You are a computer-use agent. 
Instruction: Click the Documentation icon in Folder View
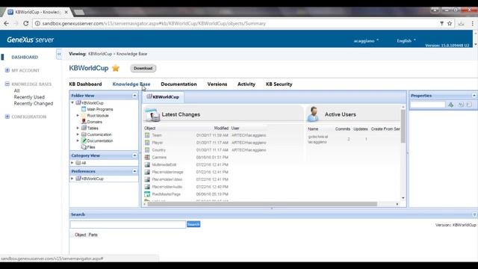pos(84,140)
